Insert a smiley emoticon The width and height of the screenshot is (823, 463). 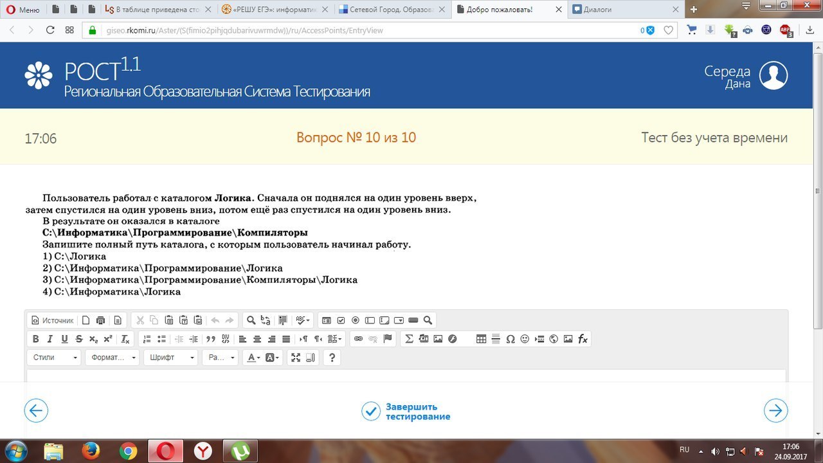[525, 339]
